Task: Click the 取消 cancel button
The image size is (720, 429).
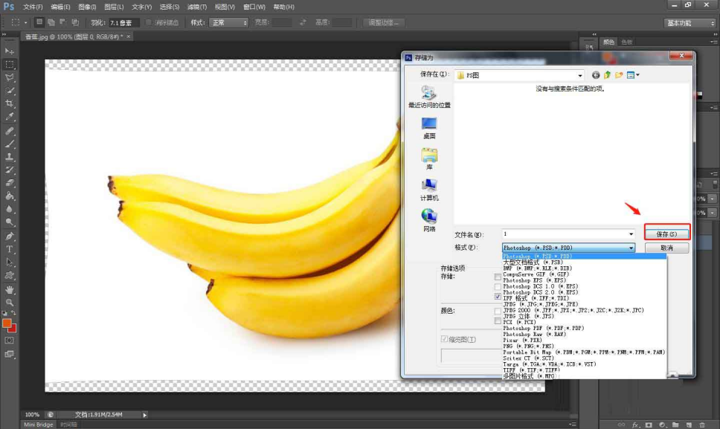Action: (666, 248)
